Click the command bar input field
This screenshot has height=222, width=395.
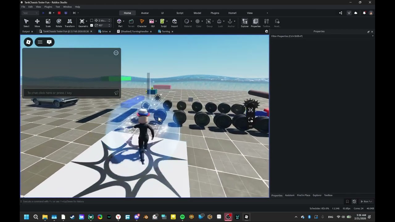point(182,201)
